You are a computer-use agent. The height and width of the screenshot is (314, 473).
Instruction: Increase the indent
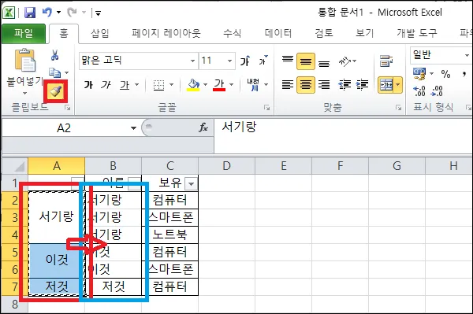pos(362,85)
